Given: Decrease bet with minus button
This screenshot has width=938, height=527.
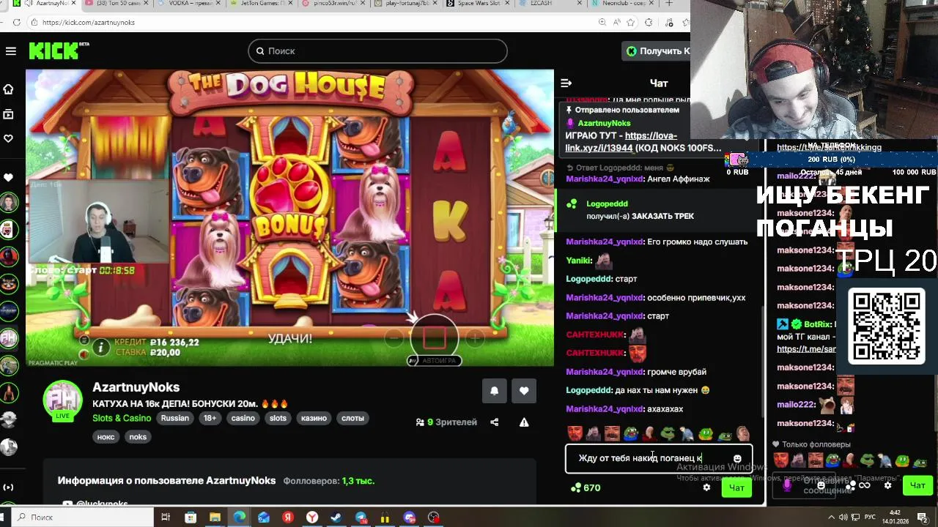Looking at the screenshot, I should click(x=394, y=338).
